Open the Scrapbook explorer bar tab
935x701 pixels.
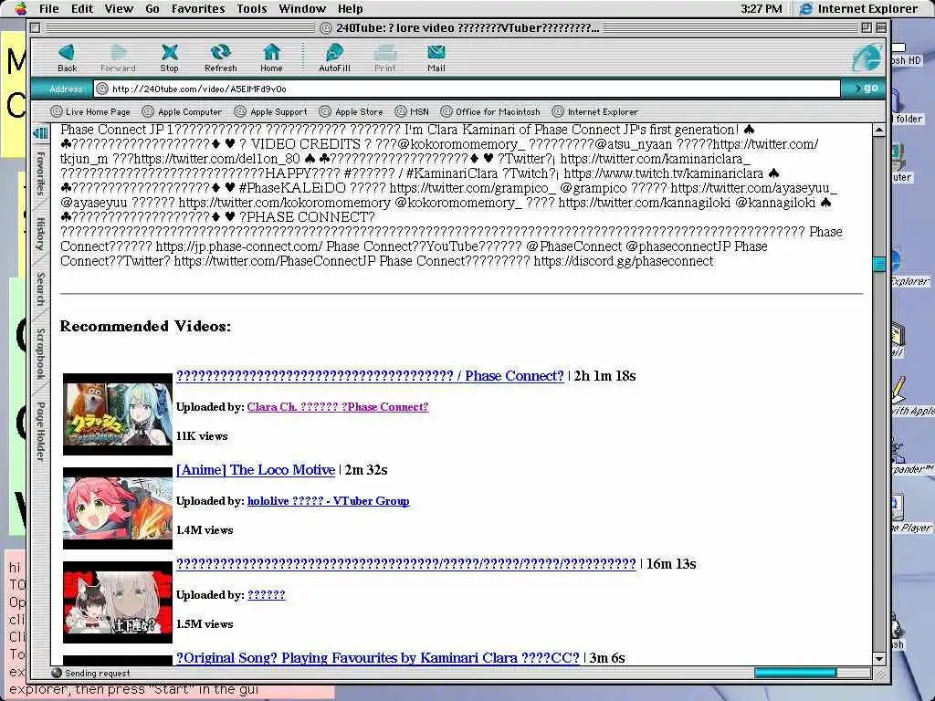40,353
